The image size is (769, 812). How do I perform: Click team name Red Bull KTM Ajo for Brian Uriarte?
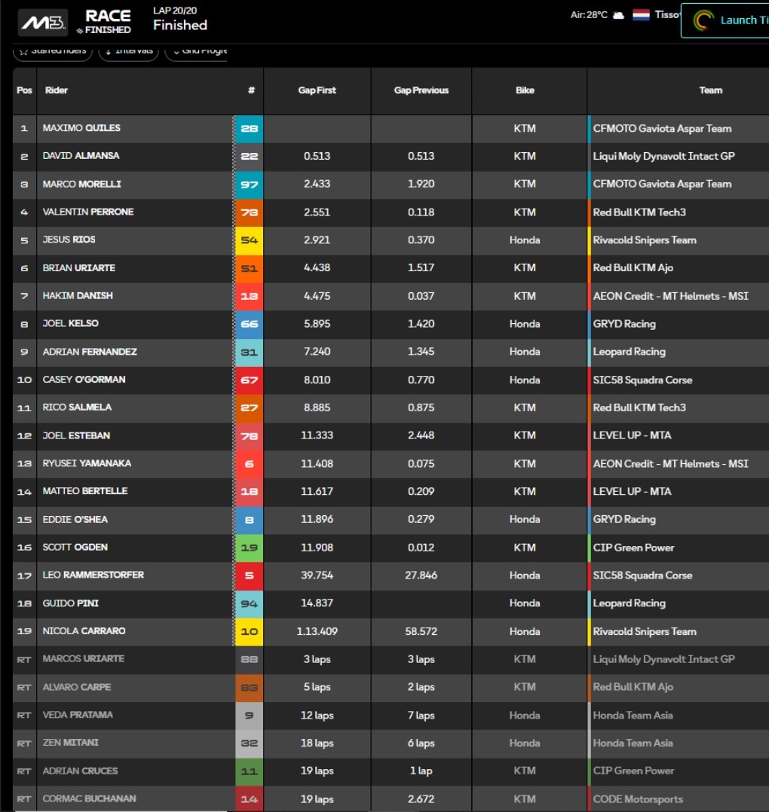(x=633, y=267)
